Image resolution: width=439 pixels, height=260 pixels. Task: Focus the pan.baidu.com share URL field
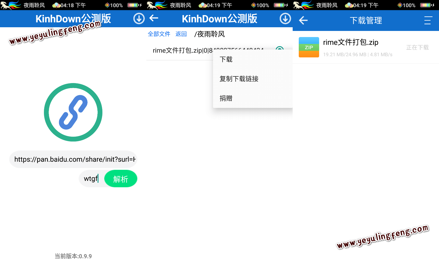tap(73, 159)
